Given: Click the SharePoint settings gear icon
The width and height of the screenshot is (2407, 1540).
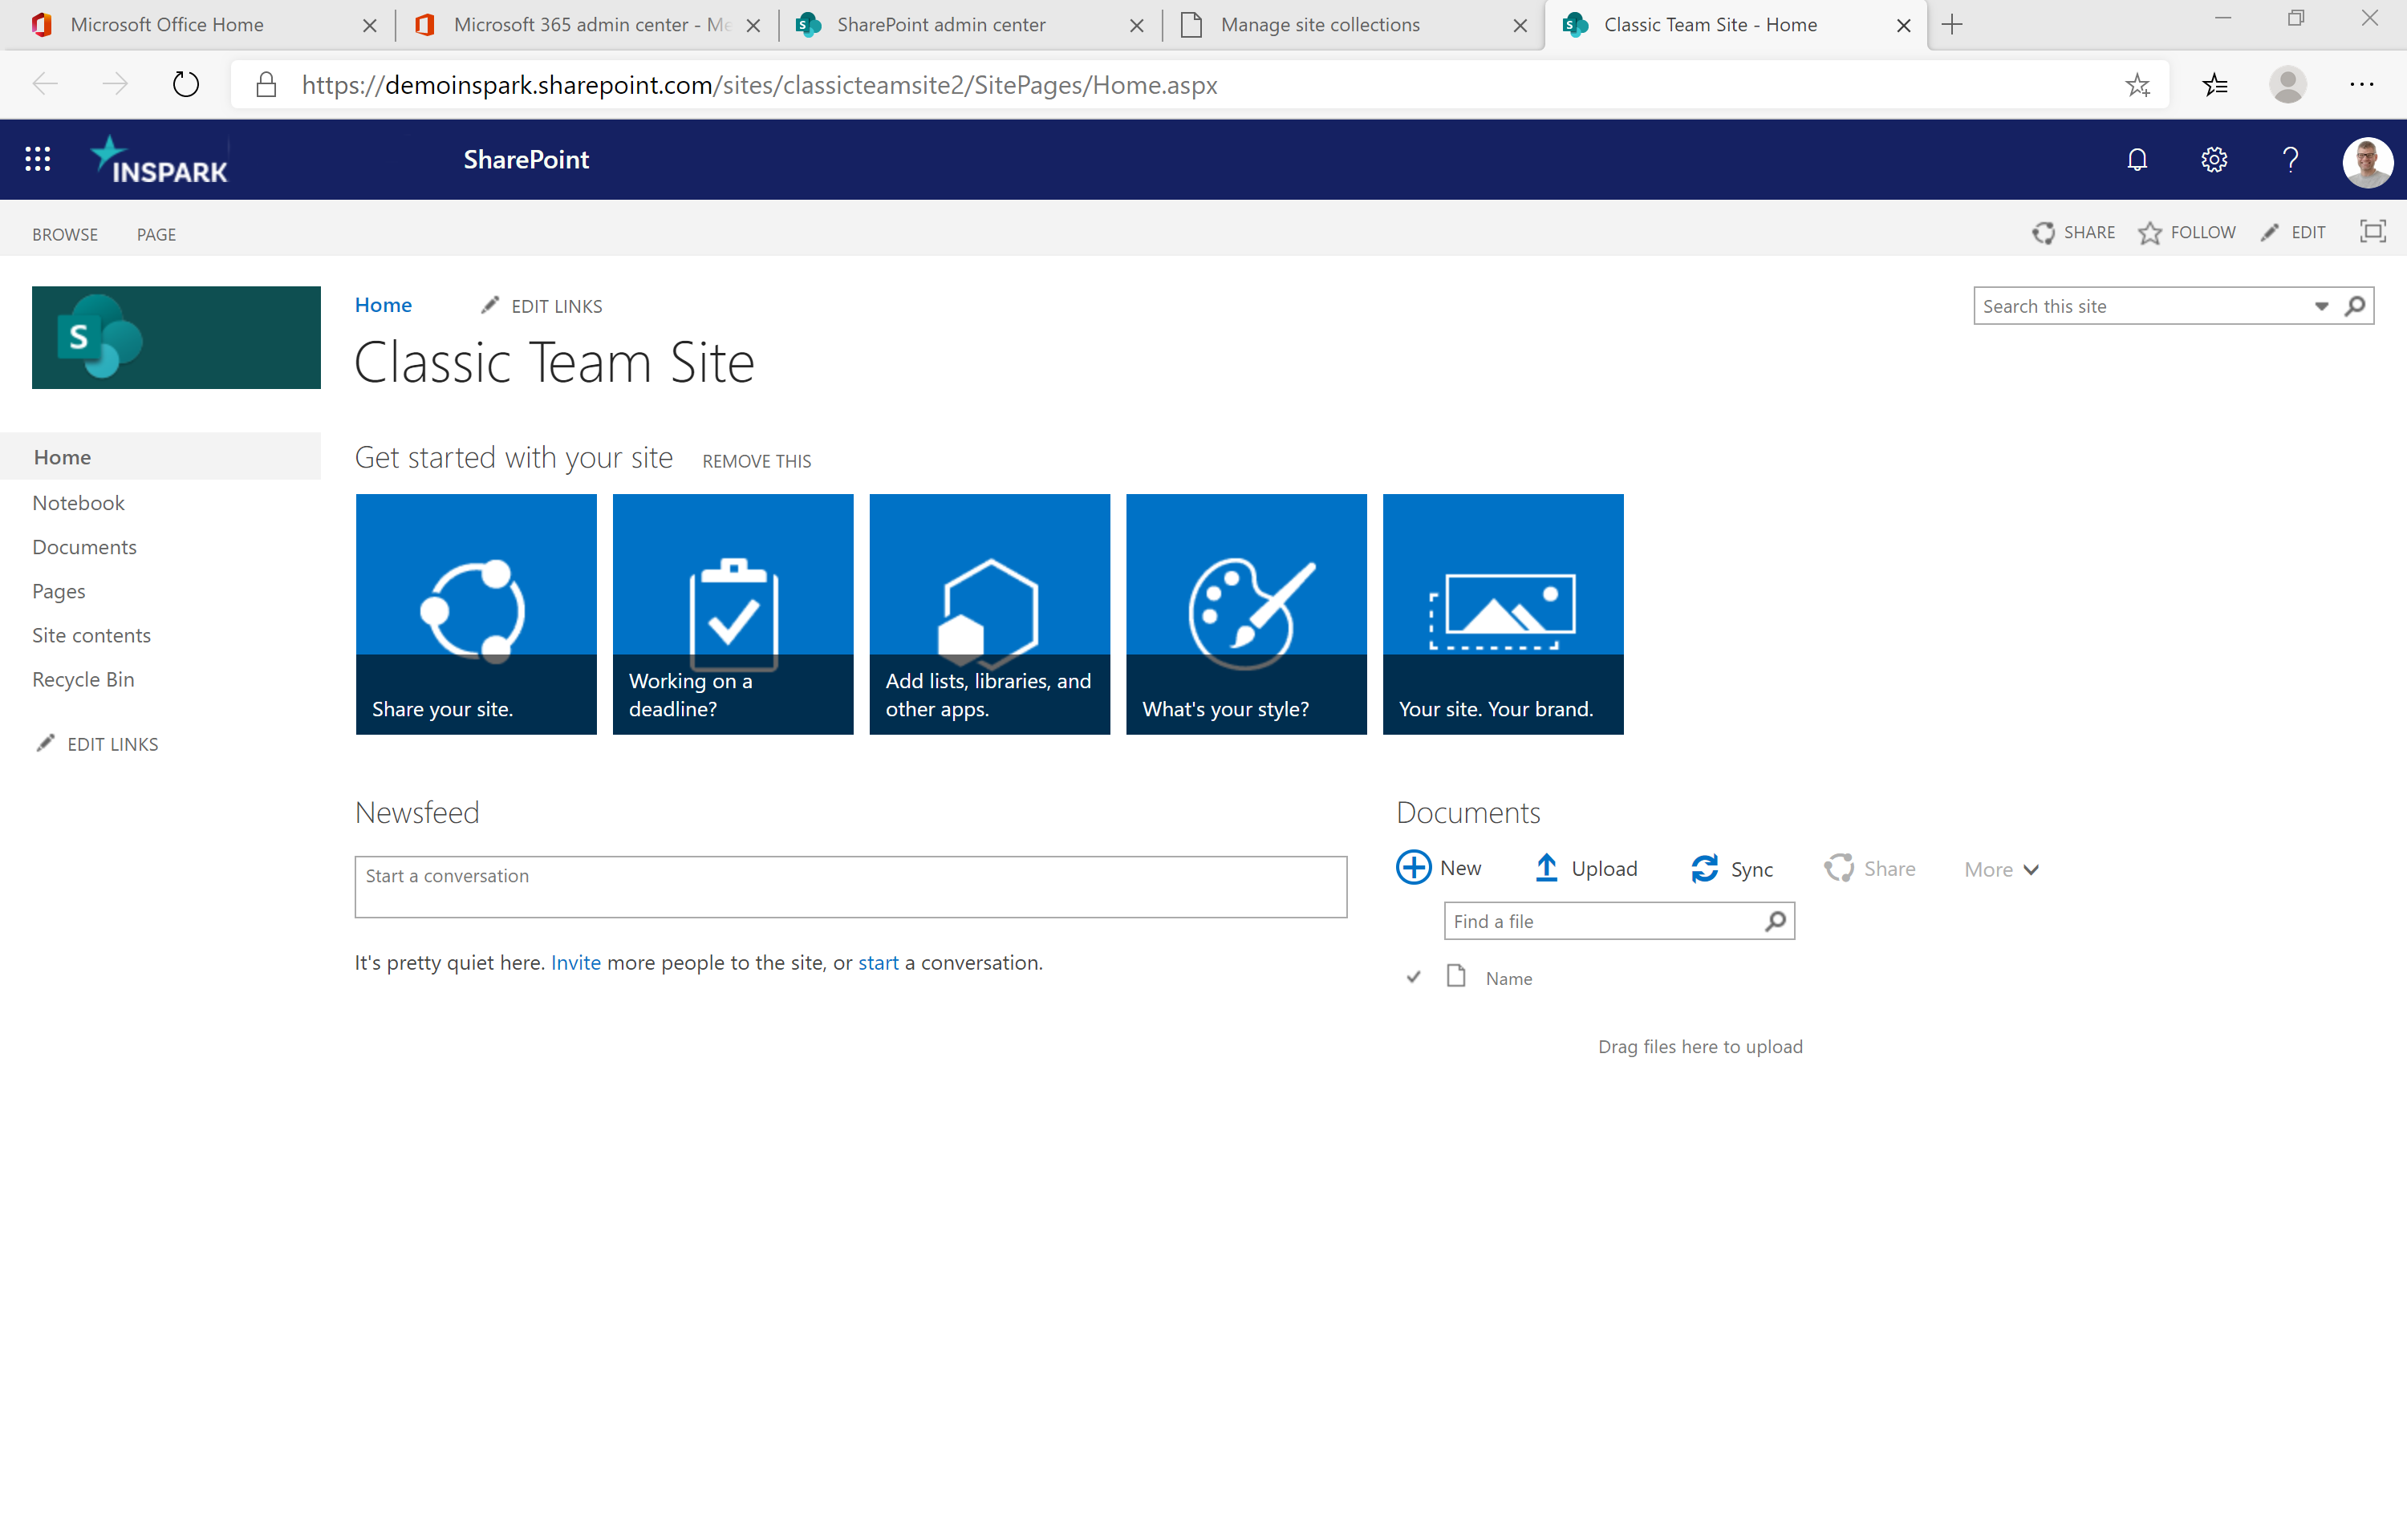Looking at the screenshot, I should 2214,160.
